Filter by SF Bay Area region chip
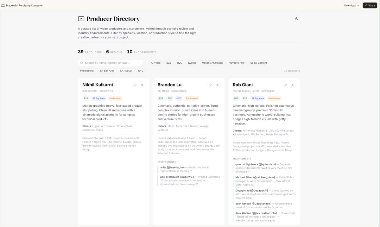The height and width of the screenshot is (227, 380). pos(107,71)
